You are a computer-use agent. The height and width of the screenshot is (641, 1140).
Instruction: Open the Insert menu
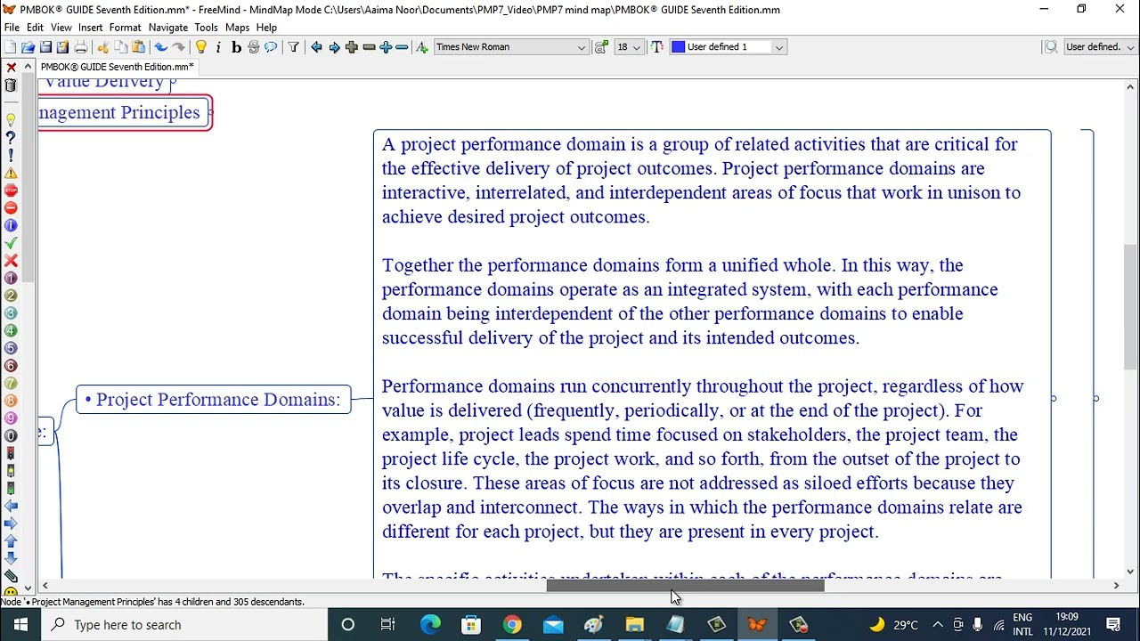point(90,28)
